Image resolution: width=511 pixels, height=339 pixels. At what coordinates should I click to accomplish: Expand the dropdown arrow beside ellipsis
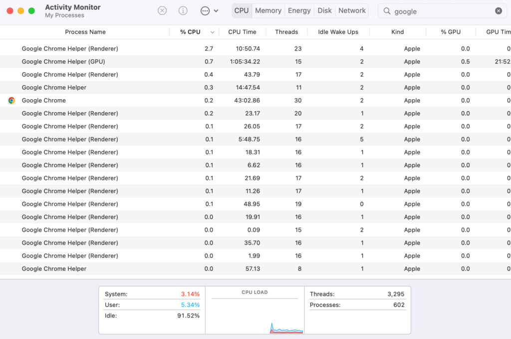pyautogui.click(x=216, y=10)
